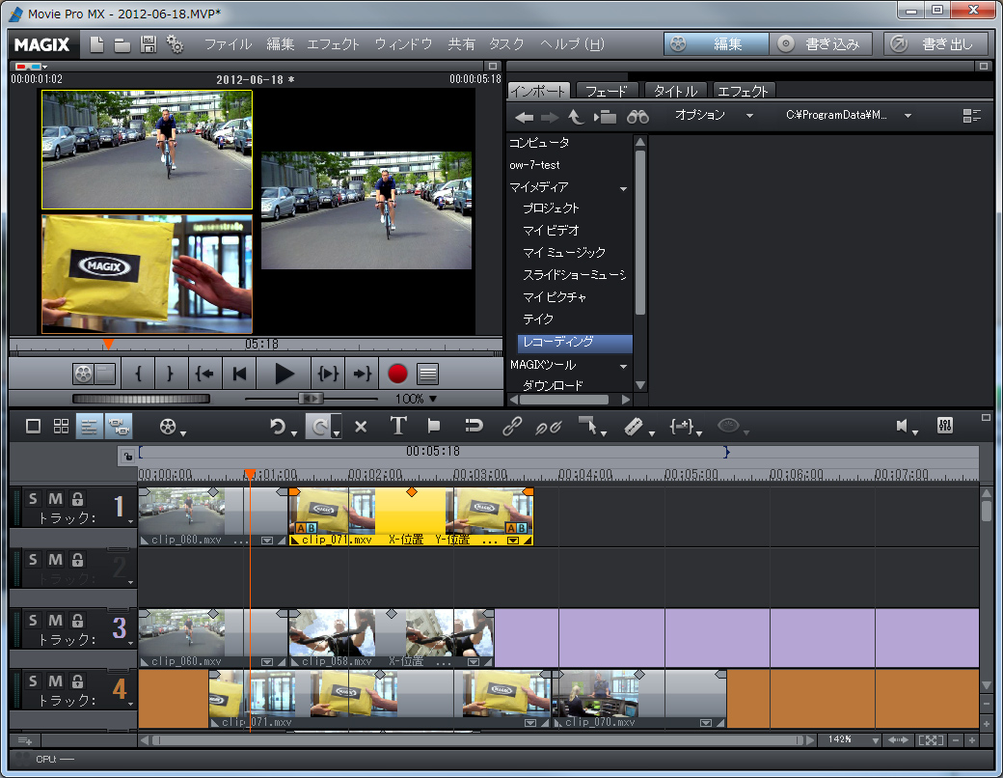
Task: Lock track 3 with the padlock
Action: coord(77,621)
